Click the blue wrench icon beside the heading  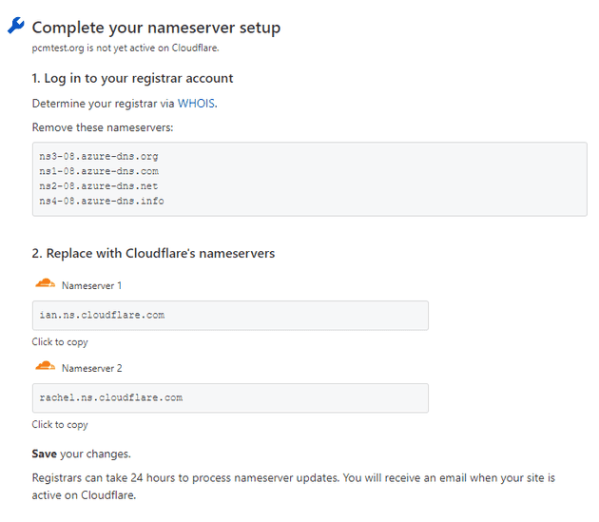(x=15, y=26)
